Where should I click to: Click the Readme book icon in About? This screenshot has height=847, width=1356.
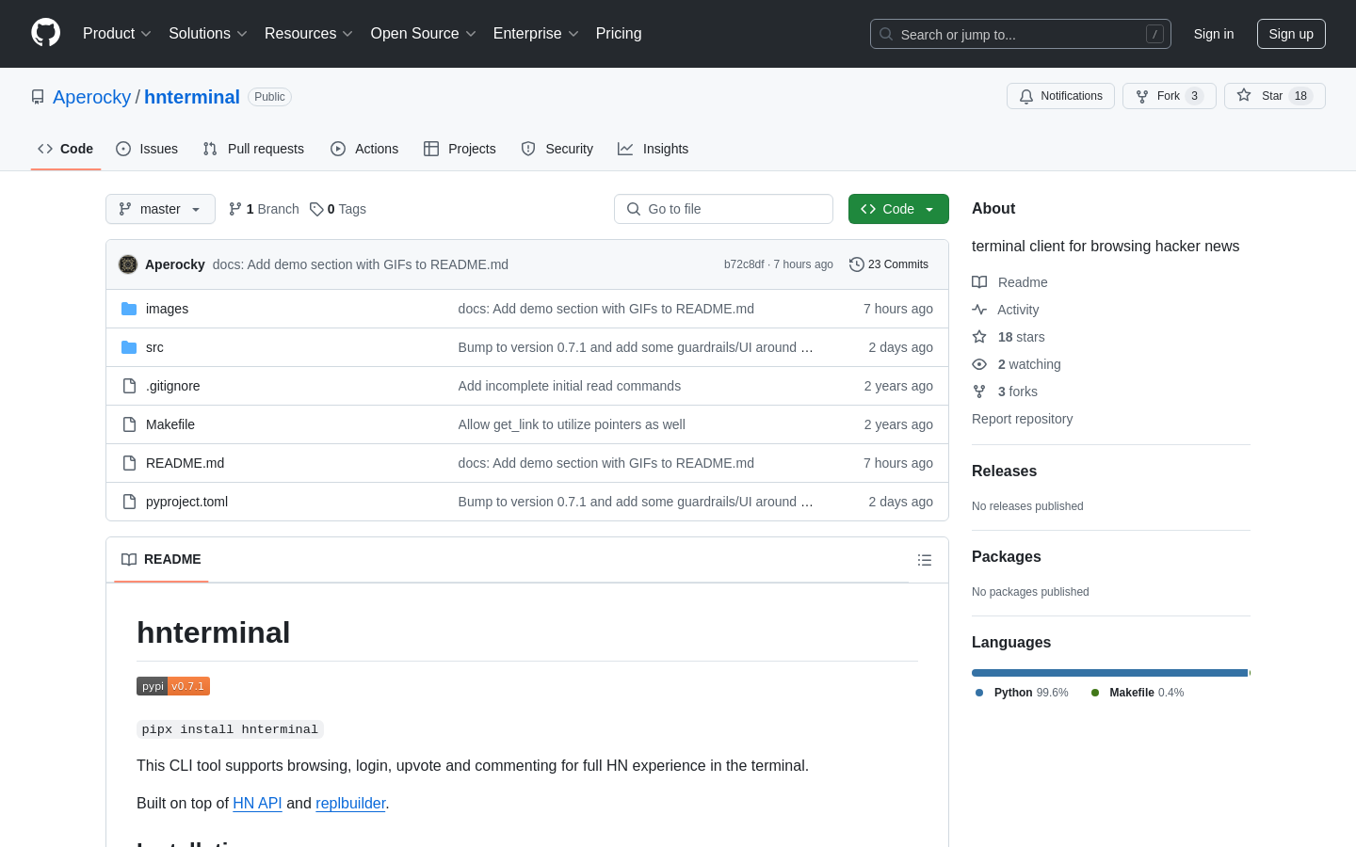tap(979, 282)
